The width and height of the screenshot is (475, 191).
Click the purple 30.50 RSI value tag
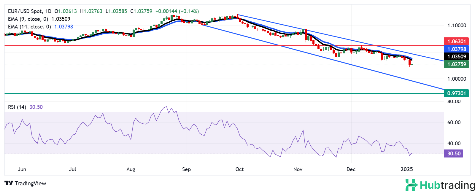[453, 153]
